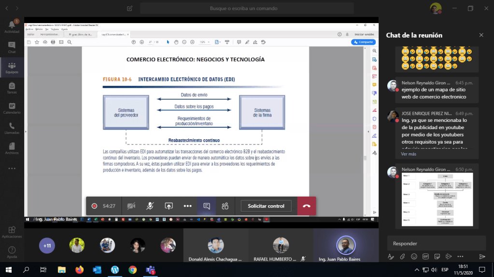This screenshot has height=277, width=494.
Task: Expand message with Ver más
Action: click(x=408, y=154)
